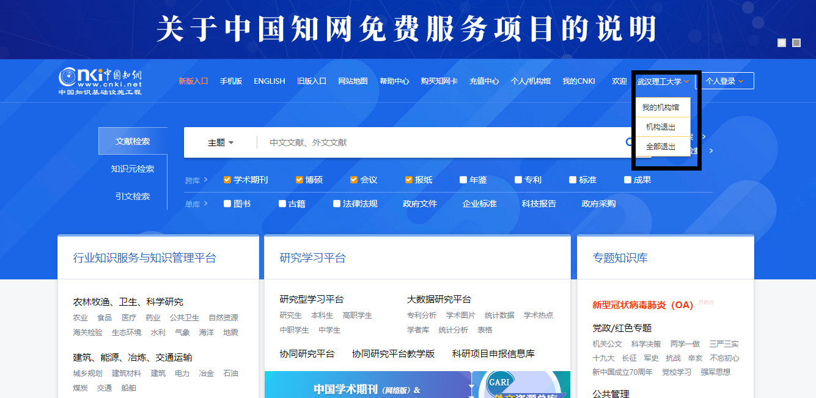Switch to 知识元检索 tab

pyautogui.click(x=133, y=169)
